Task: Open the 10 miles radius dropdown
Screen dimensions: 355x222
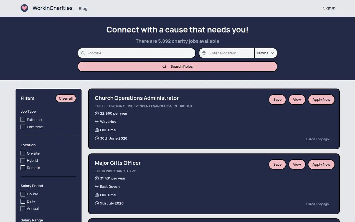Action: [265, 53]
